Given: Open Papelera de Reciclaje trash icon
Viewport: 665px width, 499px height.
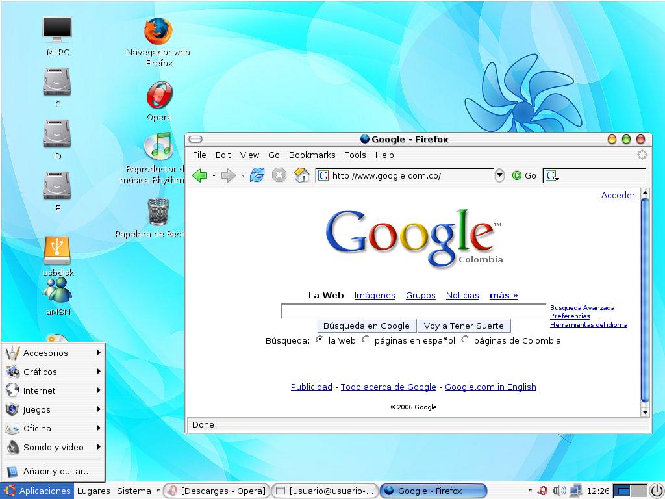Looking at the screenshot, I should 158,212.
